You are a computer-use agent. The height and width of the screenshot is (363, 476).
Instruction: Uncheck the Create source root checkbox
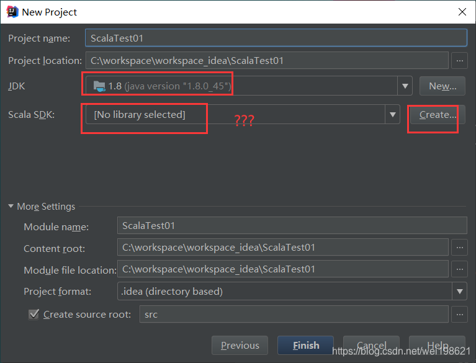[x=34, y=314]
